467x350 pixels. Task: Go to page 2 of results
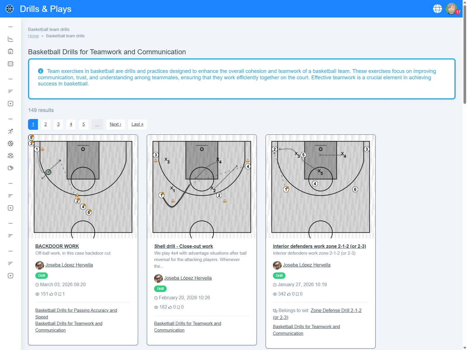[x=46, y=124]
